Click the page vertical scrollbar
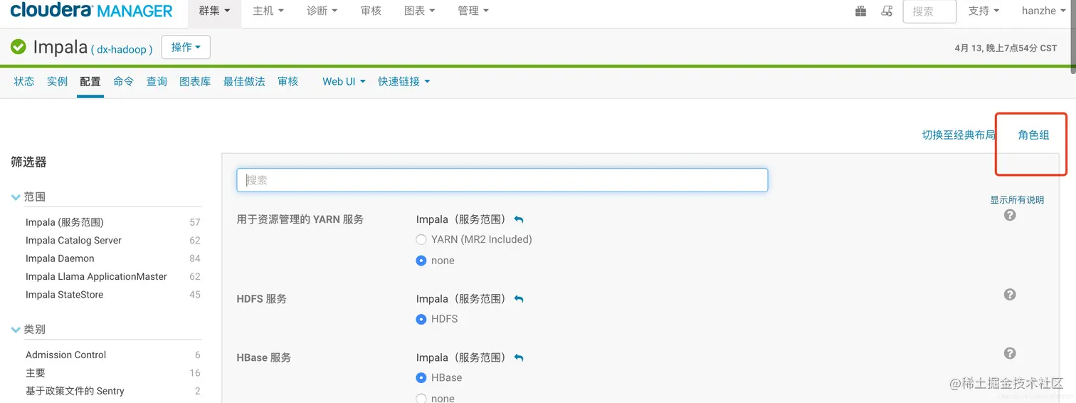Image resolution: width=1076 pixels, height=403 pixels. click(1072, 38)
